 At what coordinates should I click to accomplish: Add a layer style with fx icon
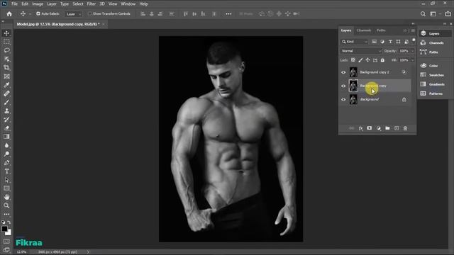(360, 128)
